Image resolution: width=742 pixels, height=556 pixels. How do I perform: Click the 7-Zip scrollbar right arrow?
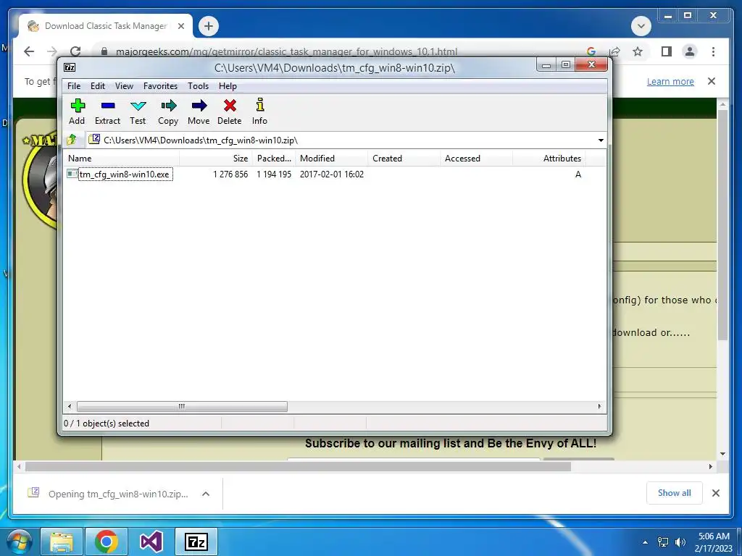pyautogui.click(x=599, y=406)
